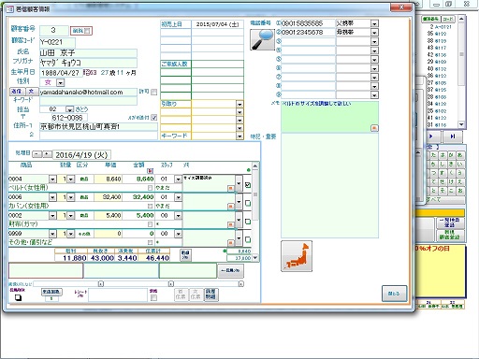
Task: Click the あ kana button in background window
Action: pos(460,155)
